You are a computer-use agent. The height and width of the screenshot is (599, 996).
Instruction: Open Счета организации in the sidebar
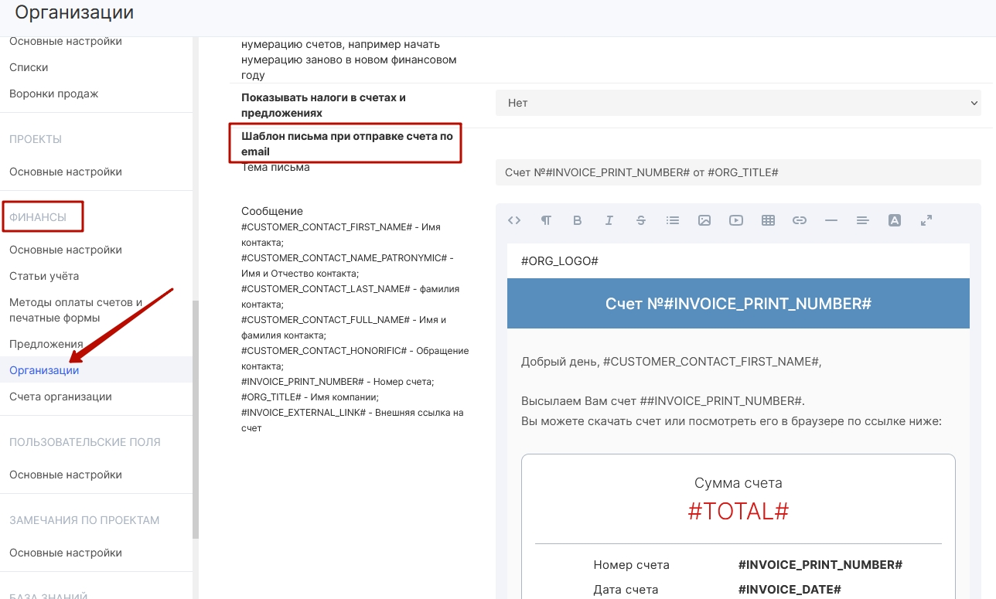(60, 396)
